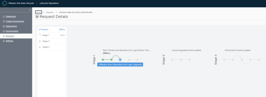This screenshot has width=266, height=97.
Task: Collapse the sidebar with double-chevron icon
Action: tap(30, 10)
